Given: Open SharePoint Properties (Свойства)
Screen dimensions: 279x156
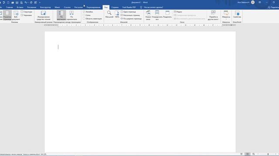Looking at the screenshot, I should point(237,14).
